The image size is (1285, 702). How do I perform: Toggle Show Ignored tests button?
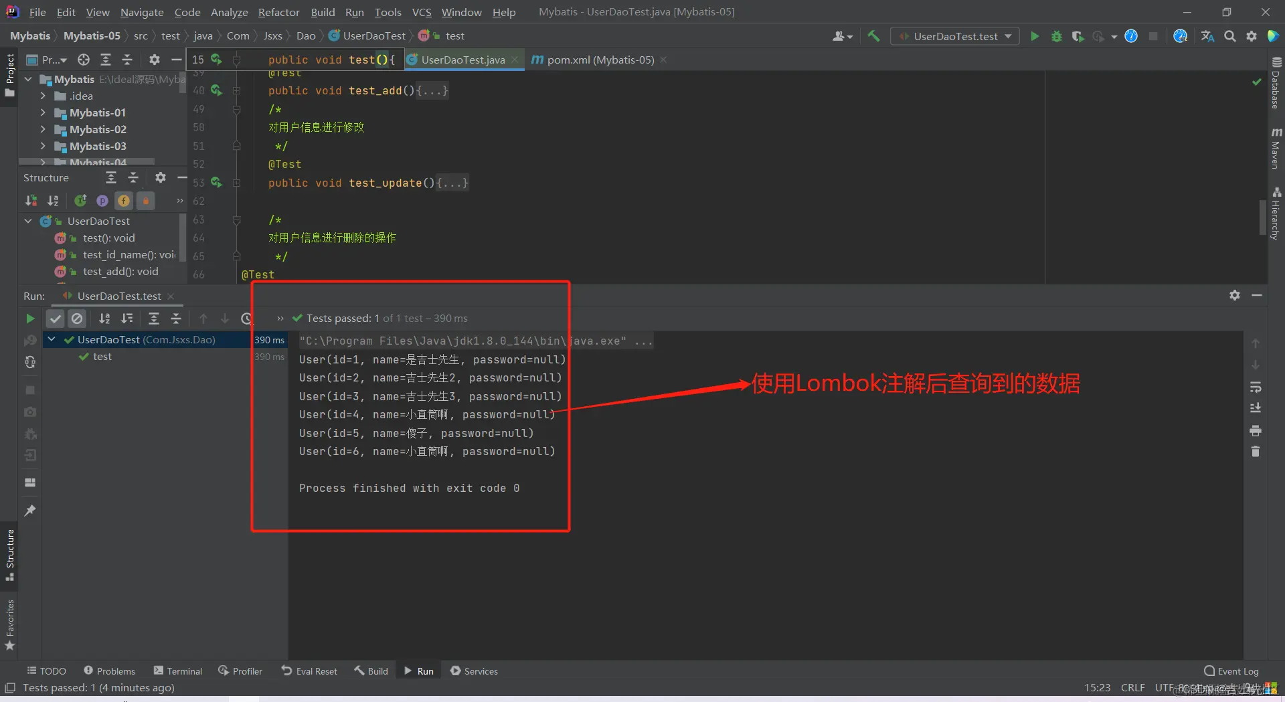click(77, 319)
